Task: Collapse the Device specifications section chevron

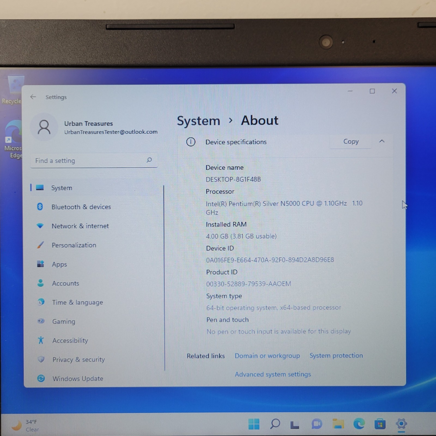Action: click(382, 141)
